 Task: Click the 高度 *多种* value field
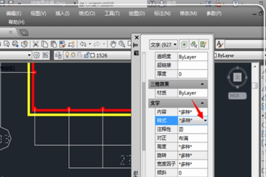[x=192, y=146]
